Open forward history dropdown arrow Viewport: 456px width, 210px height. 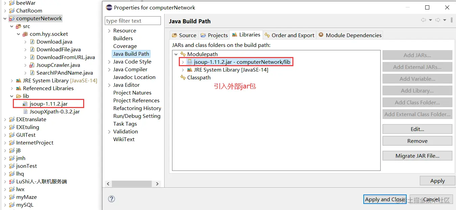click(445, 20)
